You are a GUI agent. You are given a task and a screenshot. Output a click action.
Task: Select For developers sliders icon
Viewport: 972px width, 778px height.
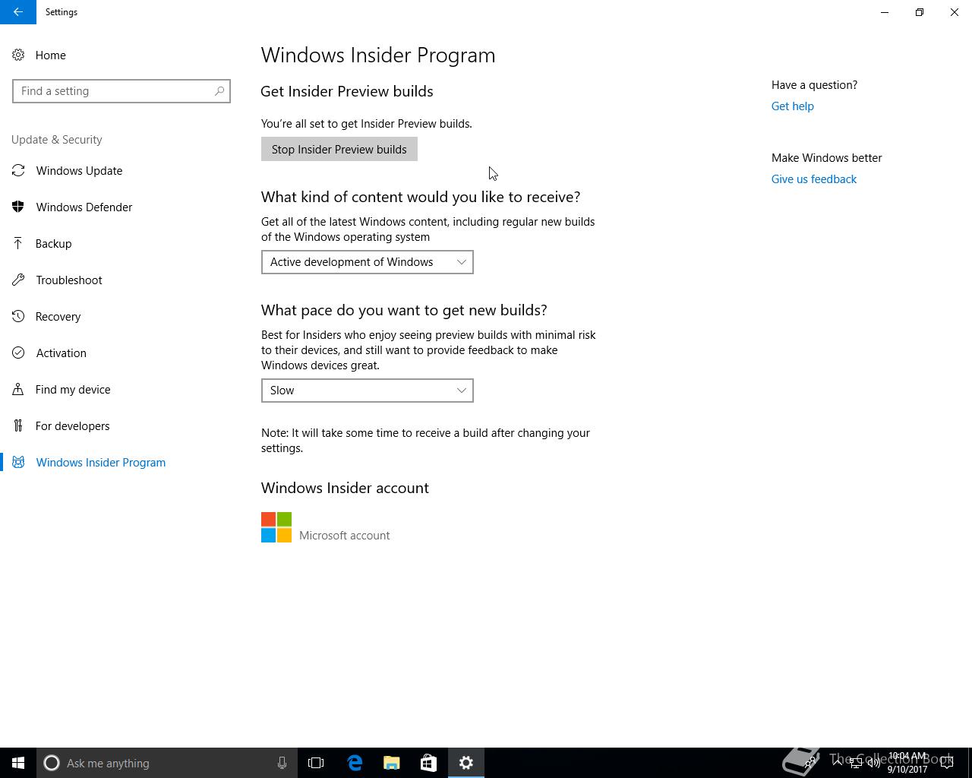coord(18,425)
